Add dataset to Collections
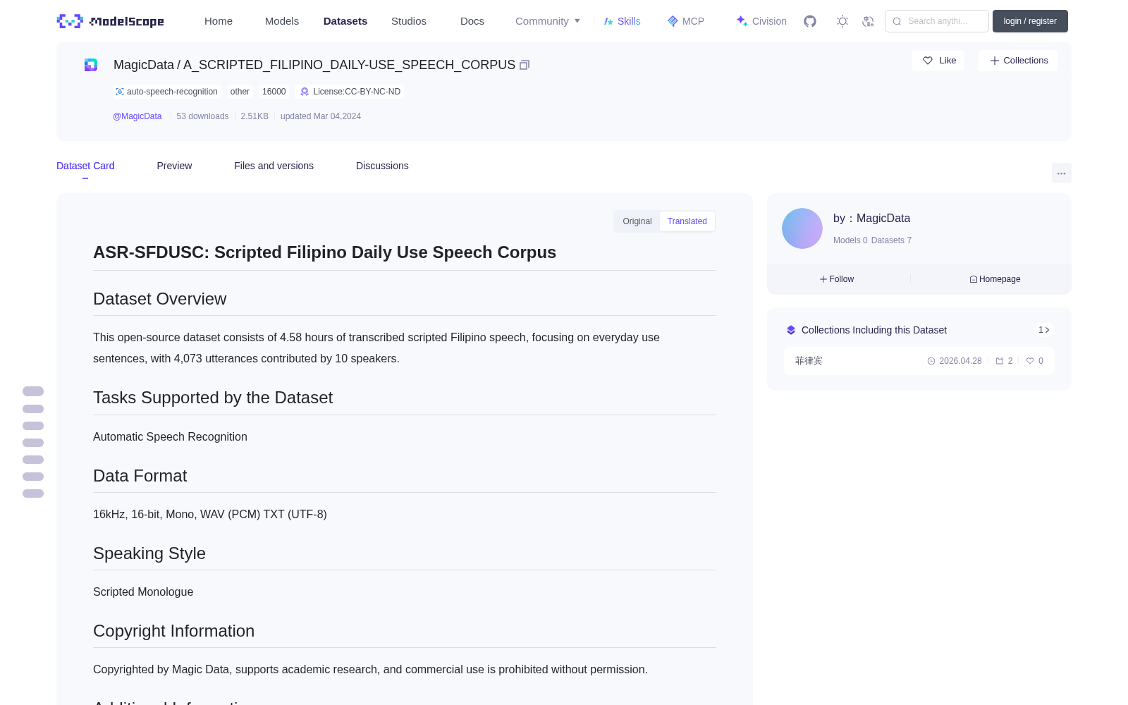Viewport: 1128px width, 705px height. point(1018,61)
